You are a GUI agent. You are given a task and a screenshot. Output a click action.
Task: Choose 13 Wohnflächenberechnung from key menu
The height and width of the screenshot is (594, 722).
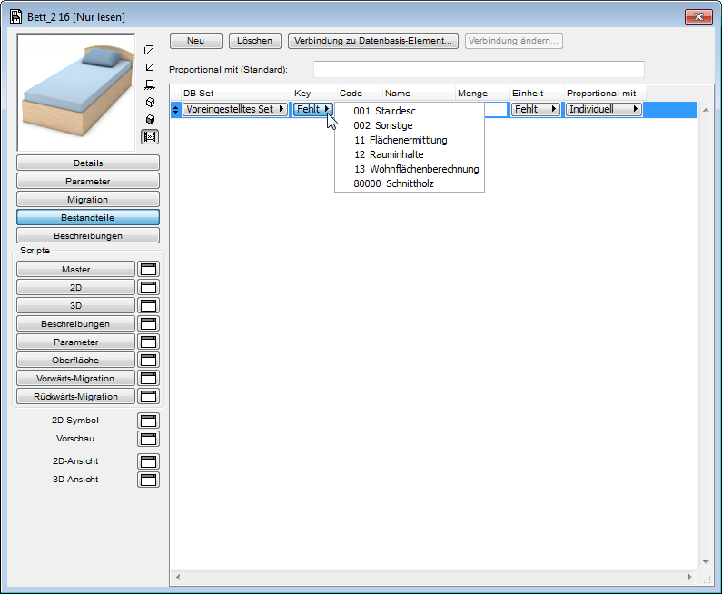tap(410, 169)
